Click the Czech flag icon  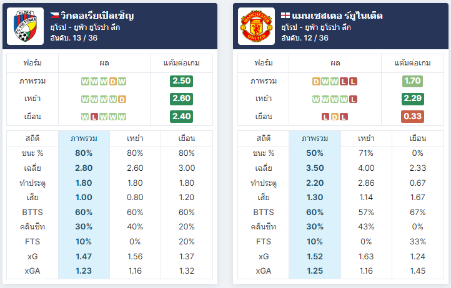[x=54, y=15]
